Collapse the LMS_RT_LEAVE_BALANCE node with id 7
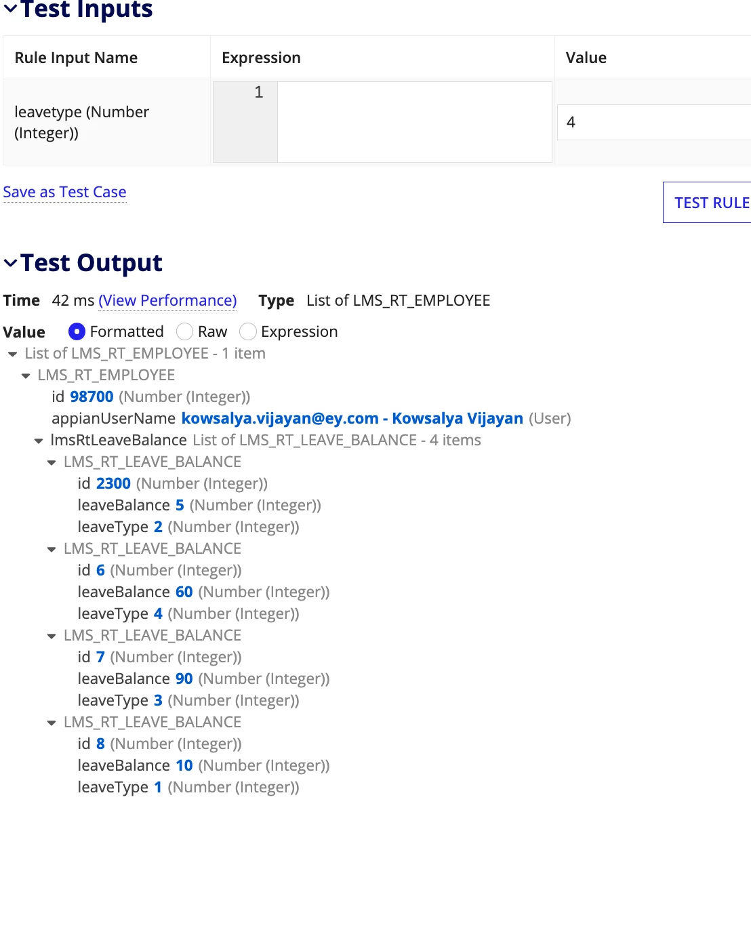The image size is (751, 930). [52, 636]
